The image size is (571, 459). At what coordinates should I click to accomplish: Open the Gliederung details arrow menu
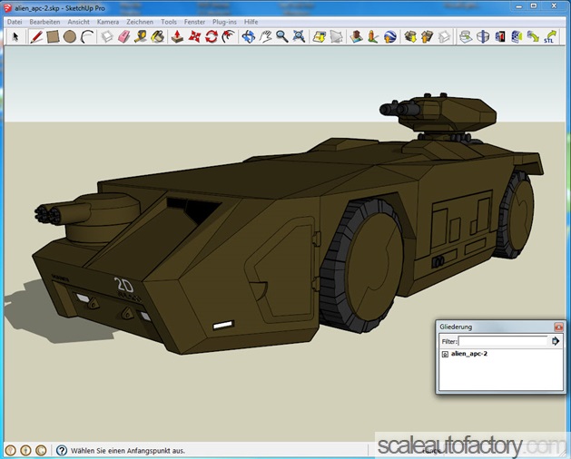(x=556, y=341)
